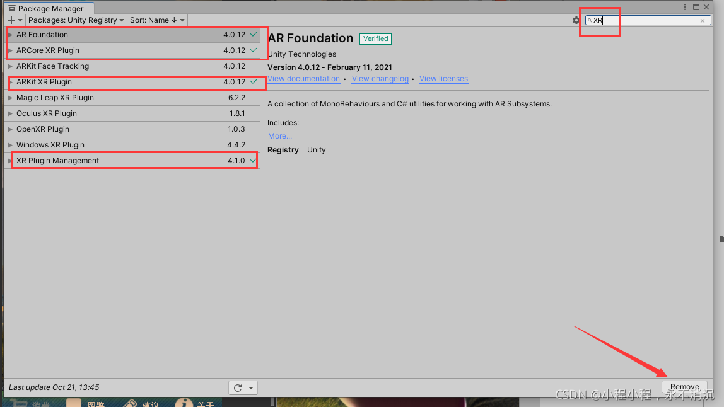The width and height of the screenshot is (724, 407).
Task: Open the Sort: Name dropdown
Action: point(157,20)
